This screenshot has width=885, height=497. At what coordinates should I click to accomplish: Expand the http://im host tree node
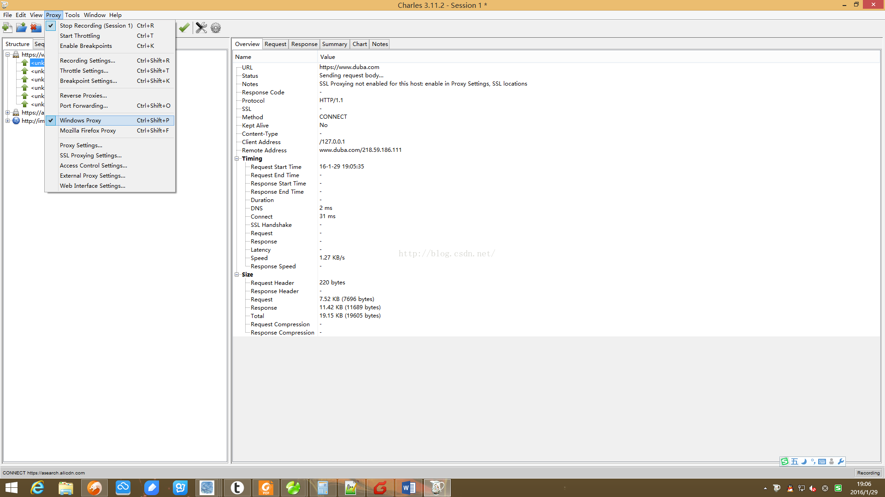(x=7, y=121)
